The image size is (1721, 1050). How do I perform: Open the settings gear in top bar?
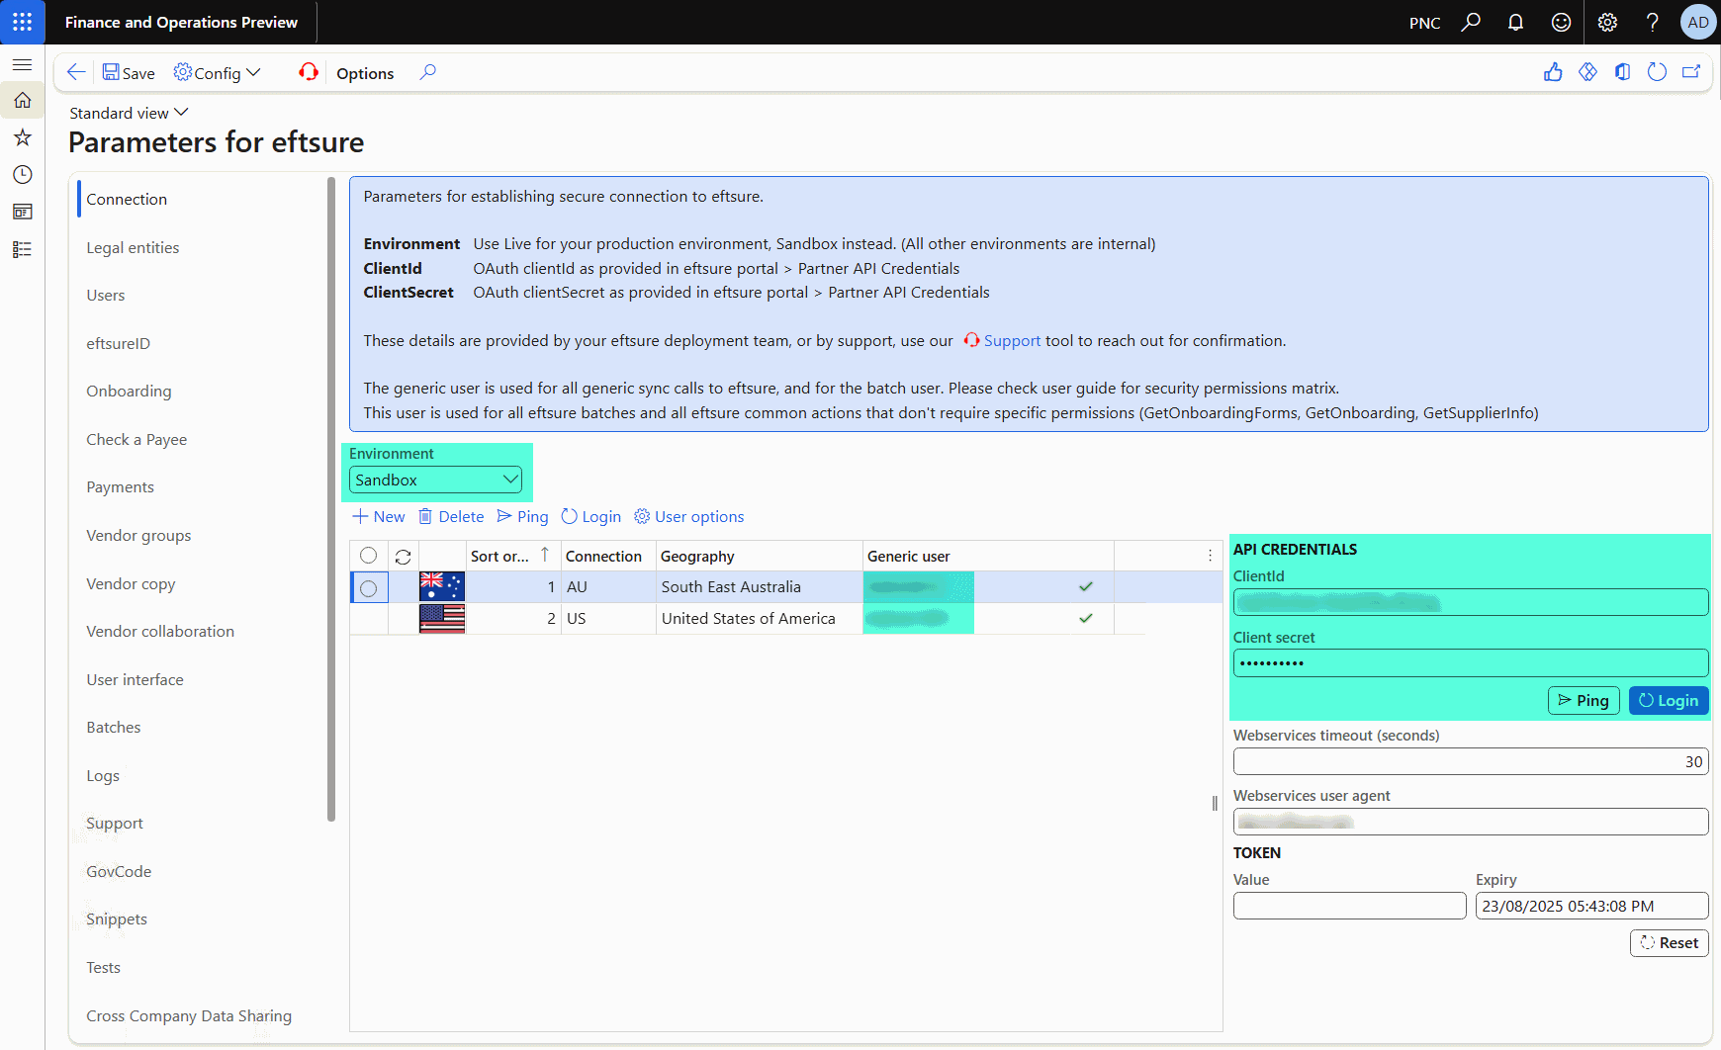tap(1607, 22)
